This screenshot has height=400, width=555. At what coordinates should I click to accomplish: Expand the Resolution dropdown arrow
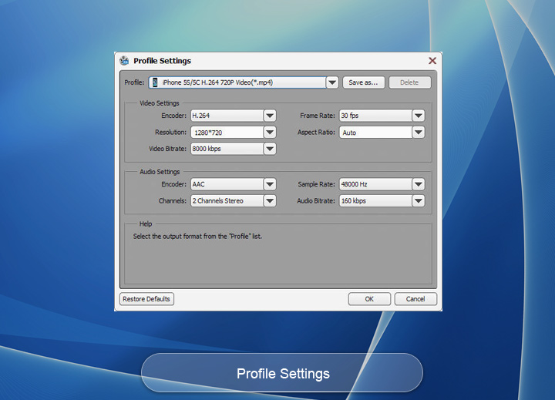tap(270, 133)
